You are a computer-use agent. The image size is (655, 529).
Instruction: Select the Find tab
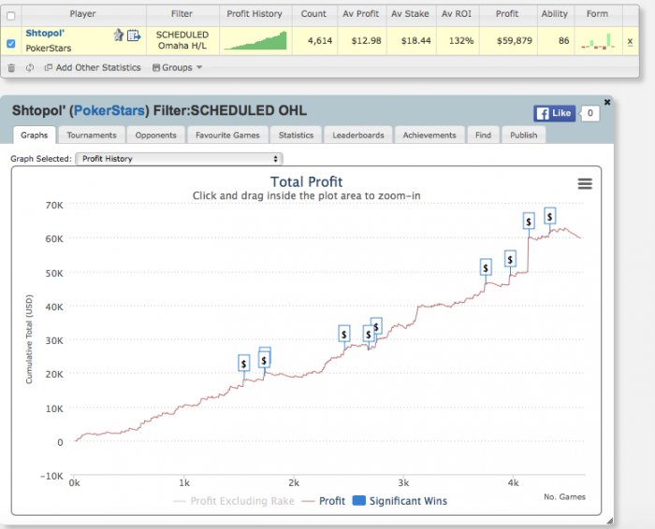click(483, 136)
